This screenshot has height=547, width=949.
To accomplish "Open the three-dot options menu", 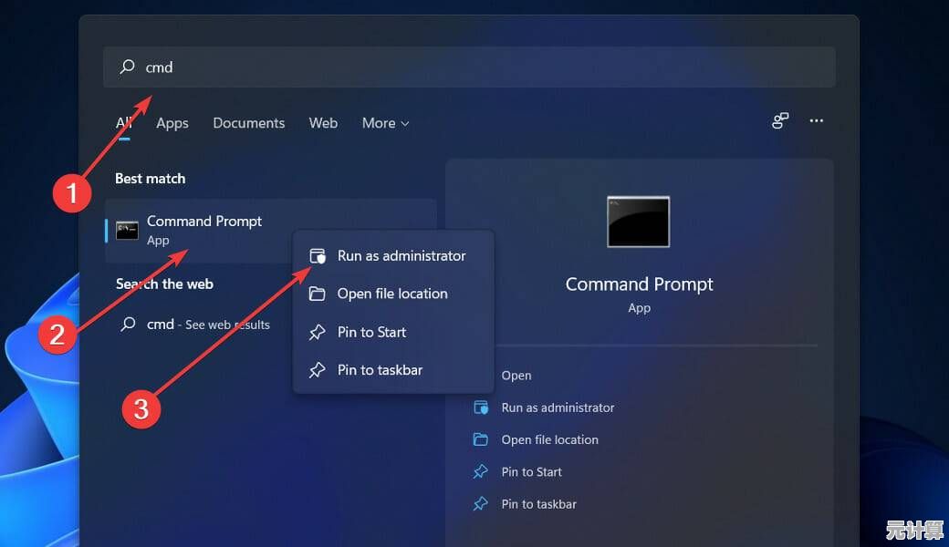I will (x=817, y=121).
